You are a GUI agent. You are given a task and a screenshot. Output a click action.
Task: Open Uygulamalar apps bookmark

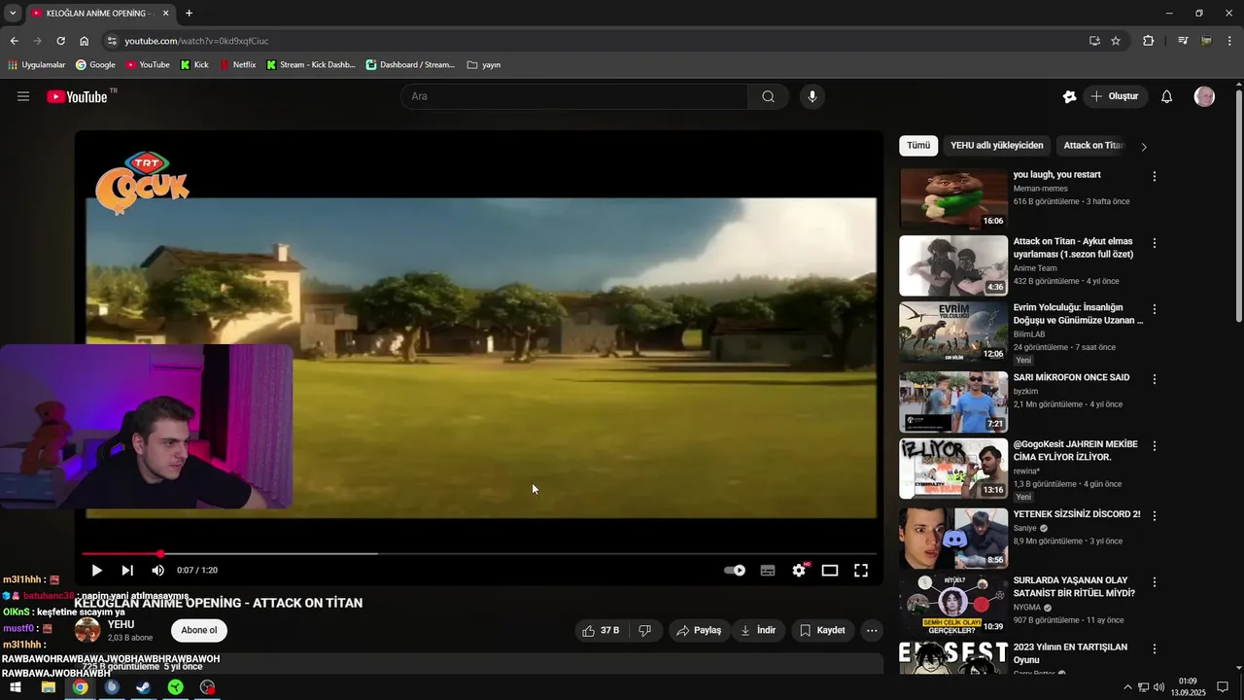coord(36,65)
